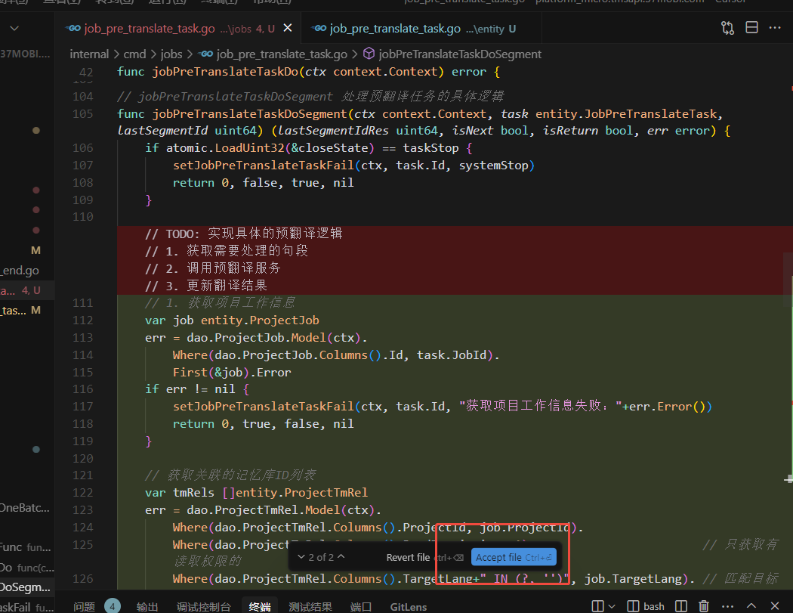
Task: Click 'var tmRels []entity.ProjectTmRel' line
Action: click(x=257, y=493)
